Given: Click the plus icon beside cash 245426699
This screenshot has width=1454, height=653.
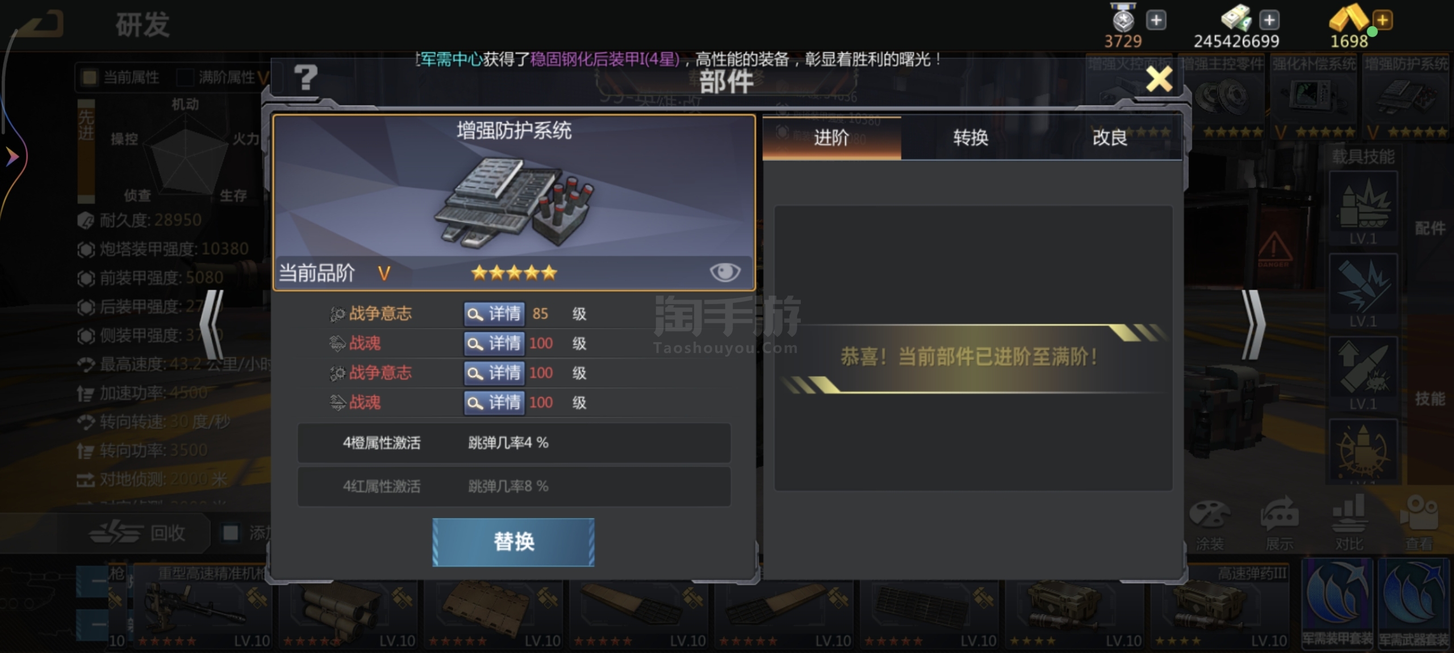Looking at the screenshot, I should (x=1269, y=20).
